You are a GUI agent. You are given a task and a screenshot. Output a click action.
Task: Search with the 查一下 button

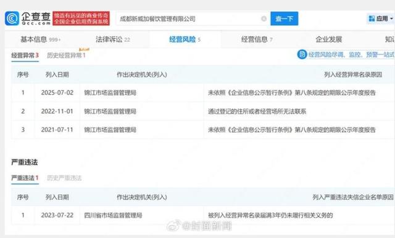(284, 18)
